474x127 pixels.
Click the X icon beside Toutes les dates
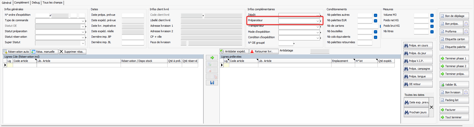click(x=431, y=107)
